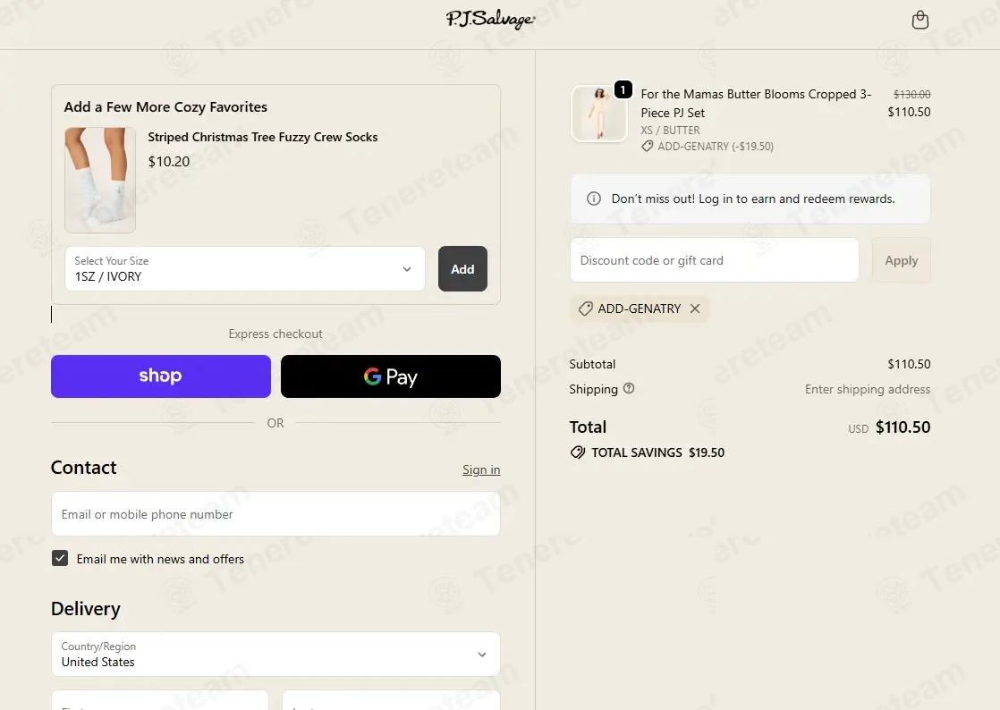The image size is (1000, 710).
Task: Remove the ADD-GENATRY discount code
Action: 695,309
